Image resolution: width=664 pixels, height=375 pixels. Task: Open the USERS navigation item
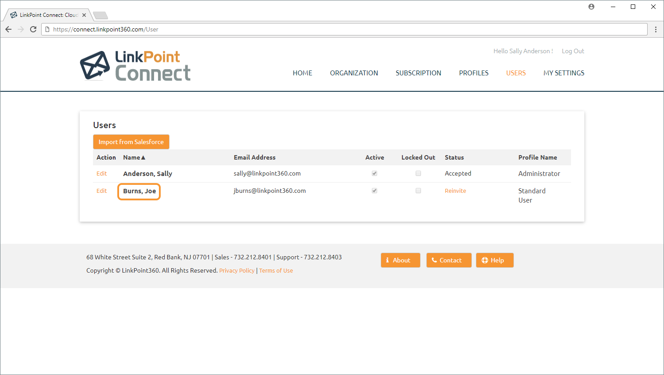[516, 73]
